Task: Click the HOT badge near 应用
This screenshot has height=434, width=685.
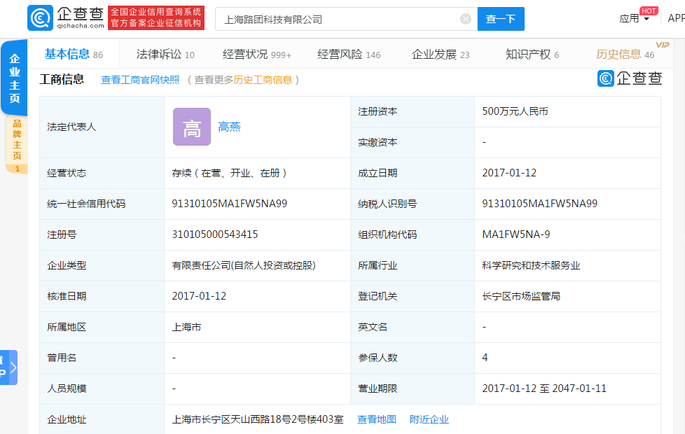Action: [x=649, y=10]
